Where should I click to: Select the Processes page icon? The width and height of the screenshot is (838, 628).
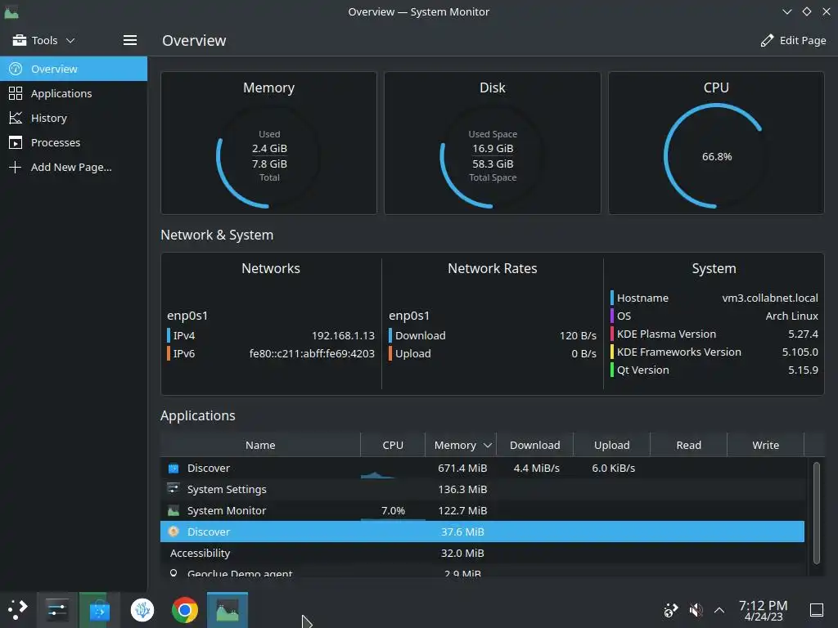click(16, 142)
